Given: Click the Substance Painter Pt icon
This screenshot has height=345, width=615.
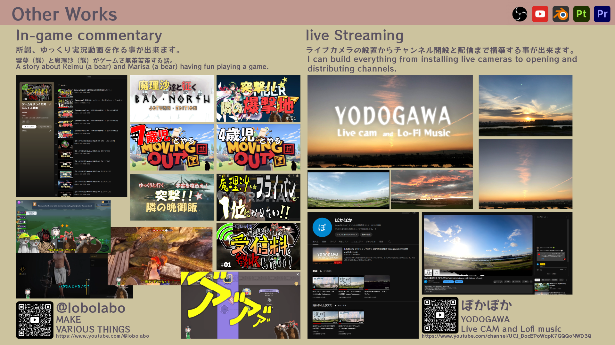Looking at the screenshot, I should [x=581, y=14].
